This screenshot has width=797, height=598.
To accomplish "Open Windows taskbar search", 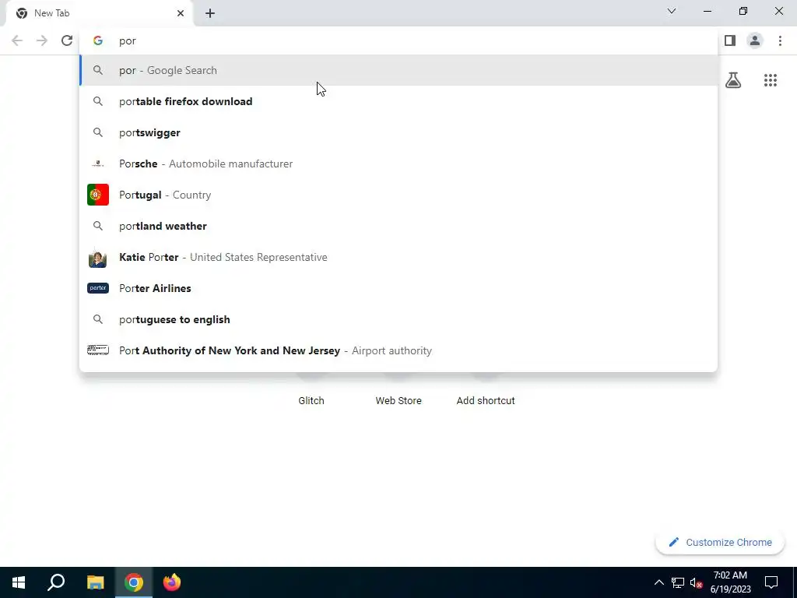I will (56, 582).
